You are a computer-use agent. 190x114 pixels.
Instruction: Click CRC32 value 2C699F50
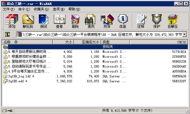[179, 57]
